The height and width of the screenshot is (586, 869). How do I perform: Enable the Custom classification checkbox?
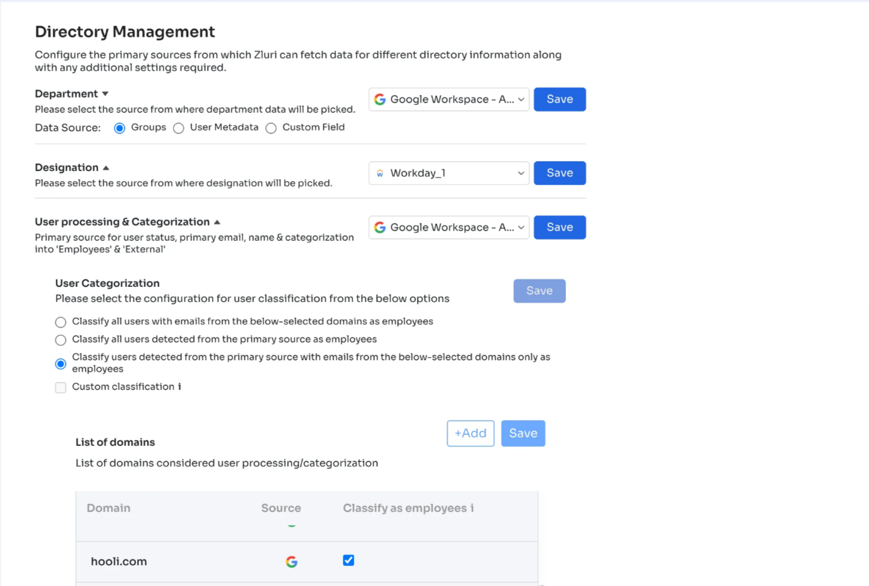click(x=60, y=387)
